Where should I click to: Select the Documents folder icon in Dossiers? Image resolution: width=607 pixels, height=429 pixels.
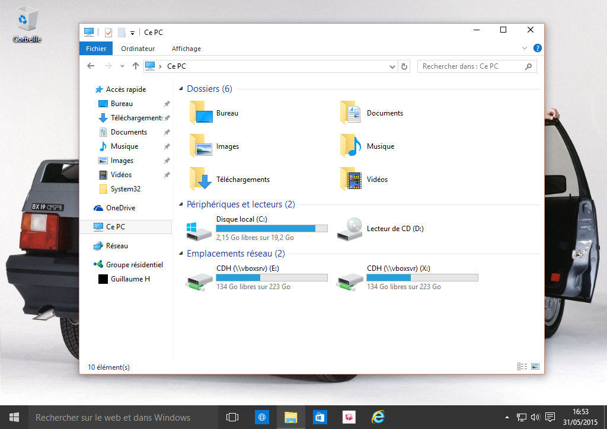351,113
